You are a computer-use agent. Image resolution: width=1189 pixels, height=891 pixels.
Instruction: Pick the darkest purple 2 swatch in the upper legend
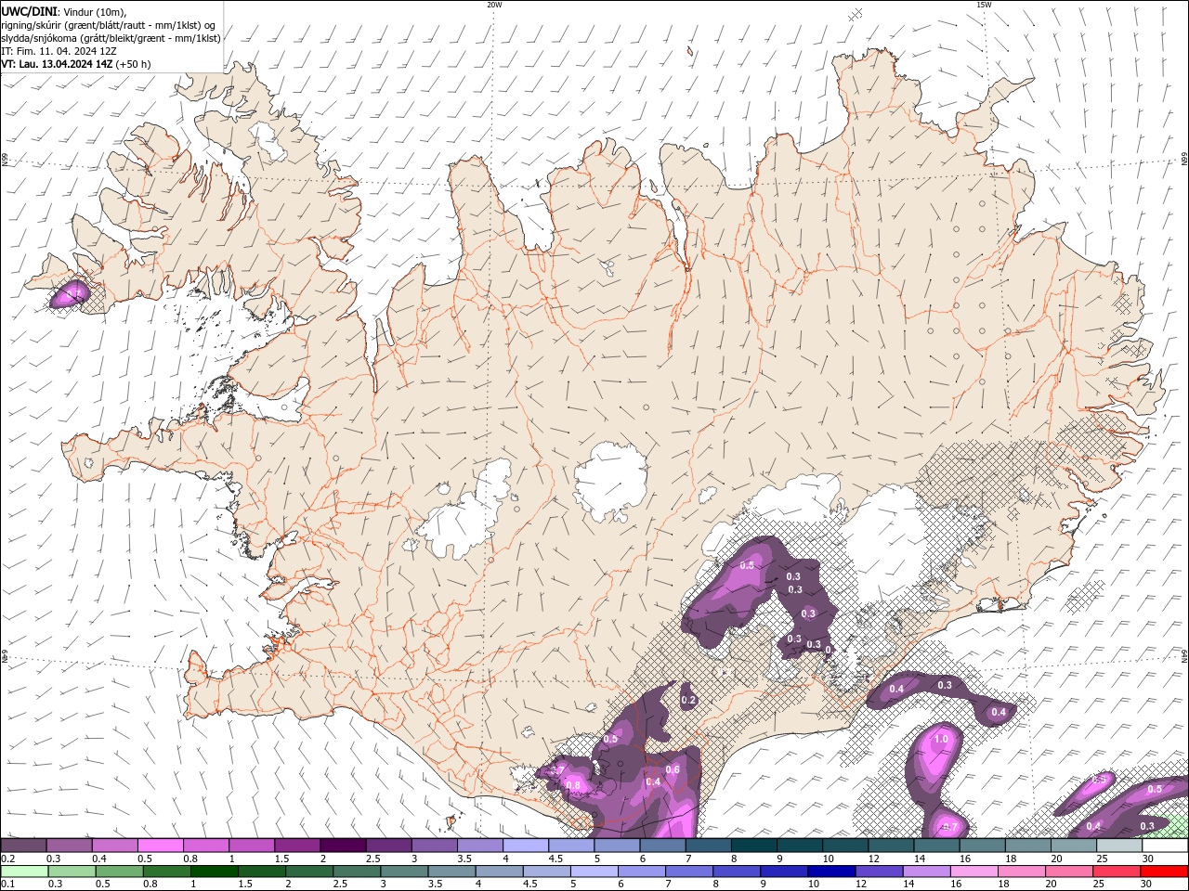[x=342, y=846]
